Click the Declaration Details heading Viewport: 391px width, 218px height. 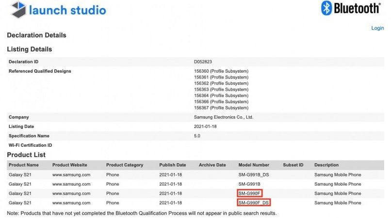pos(37,35)
